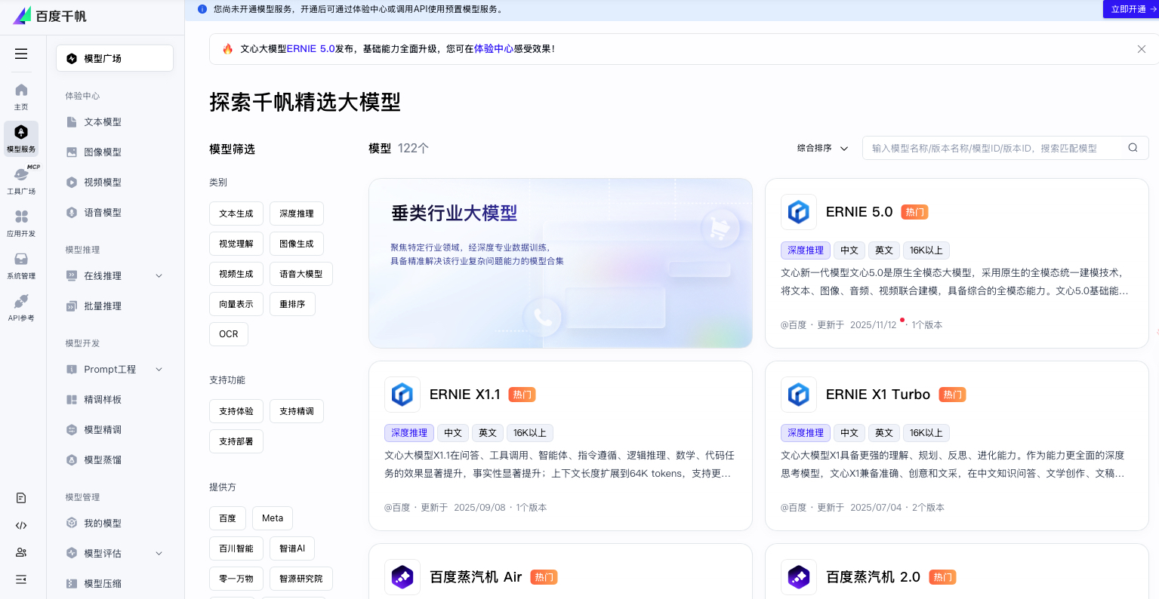Select 文本模型 in the left menu
This screenshot has height=599, width=1159.
103,122
